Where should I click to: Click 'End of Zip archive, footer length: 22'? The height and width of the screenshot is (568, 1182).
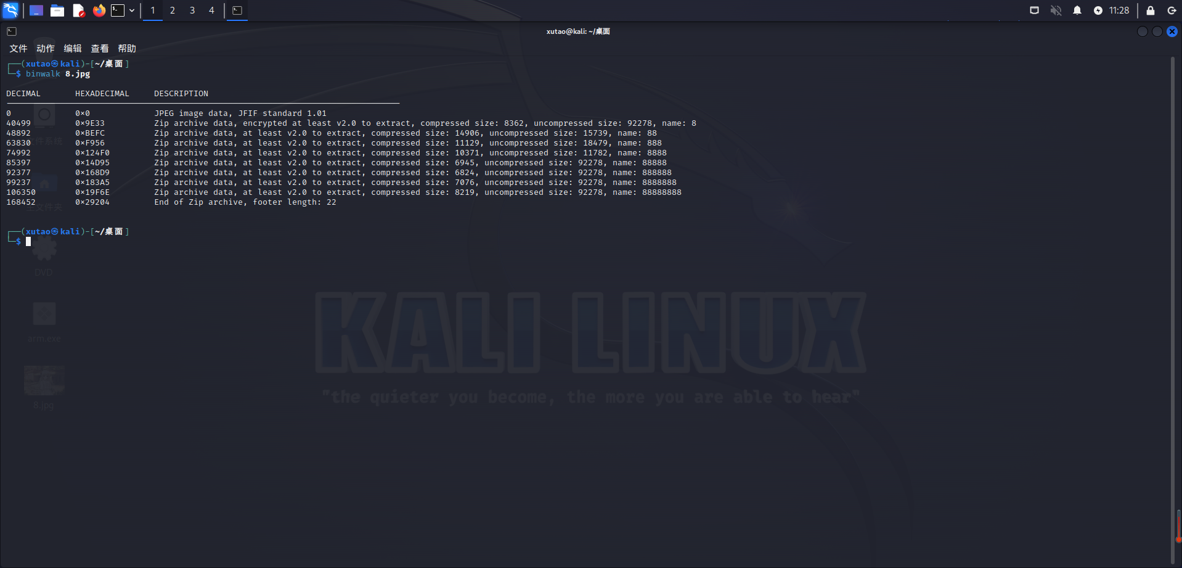coord(245,202)
